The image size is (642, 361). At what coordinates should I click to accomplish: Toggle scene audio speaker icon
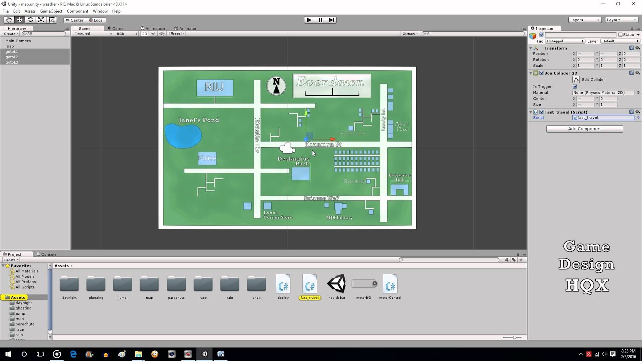(161, 34)
